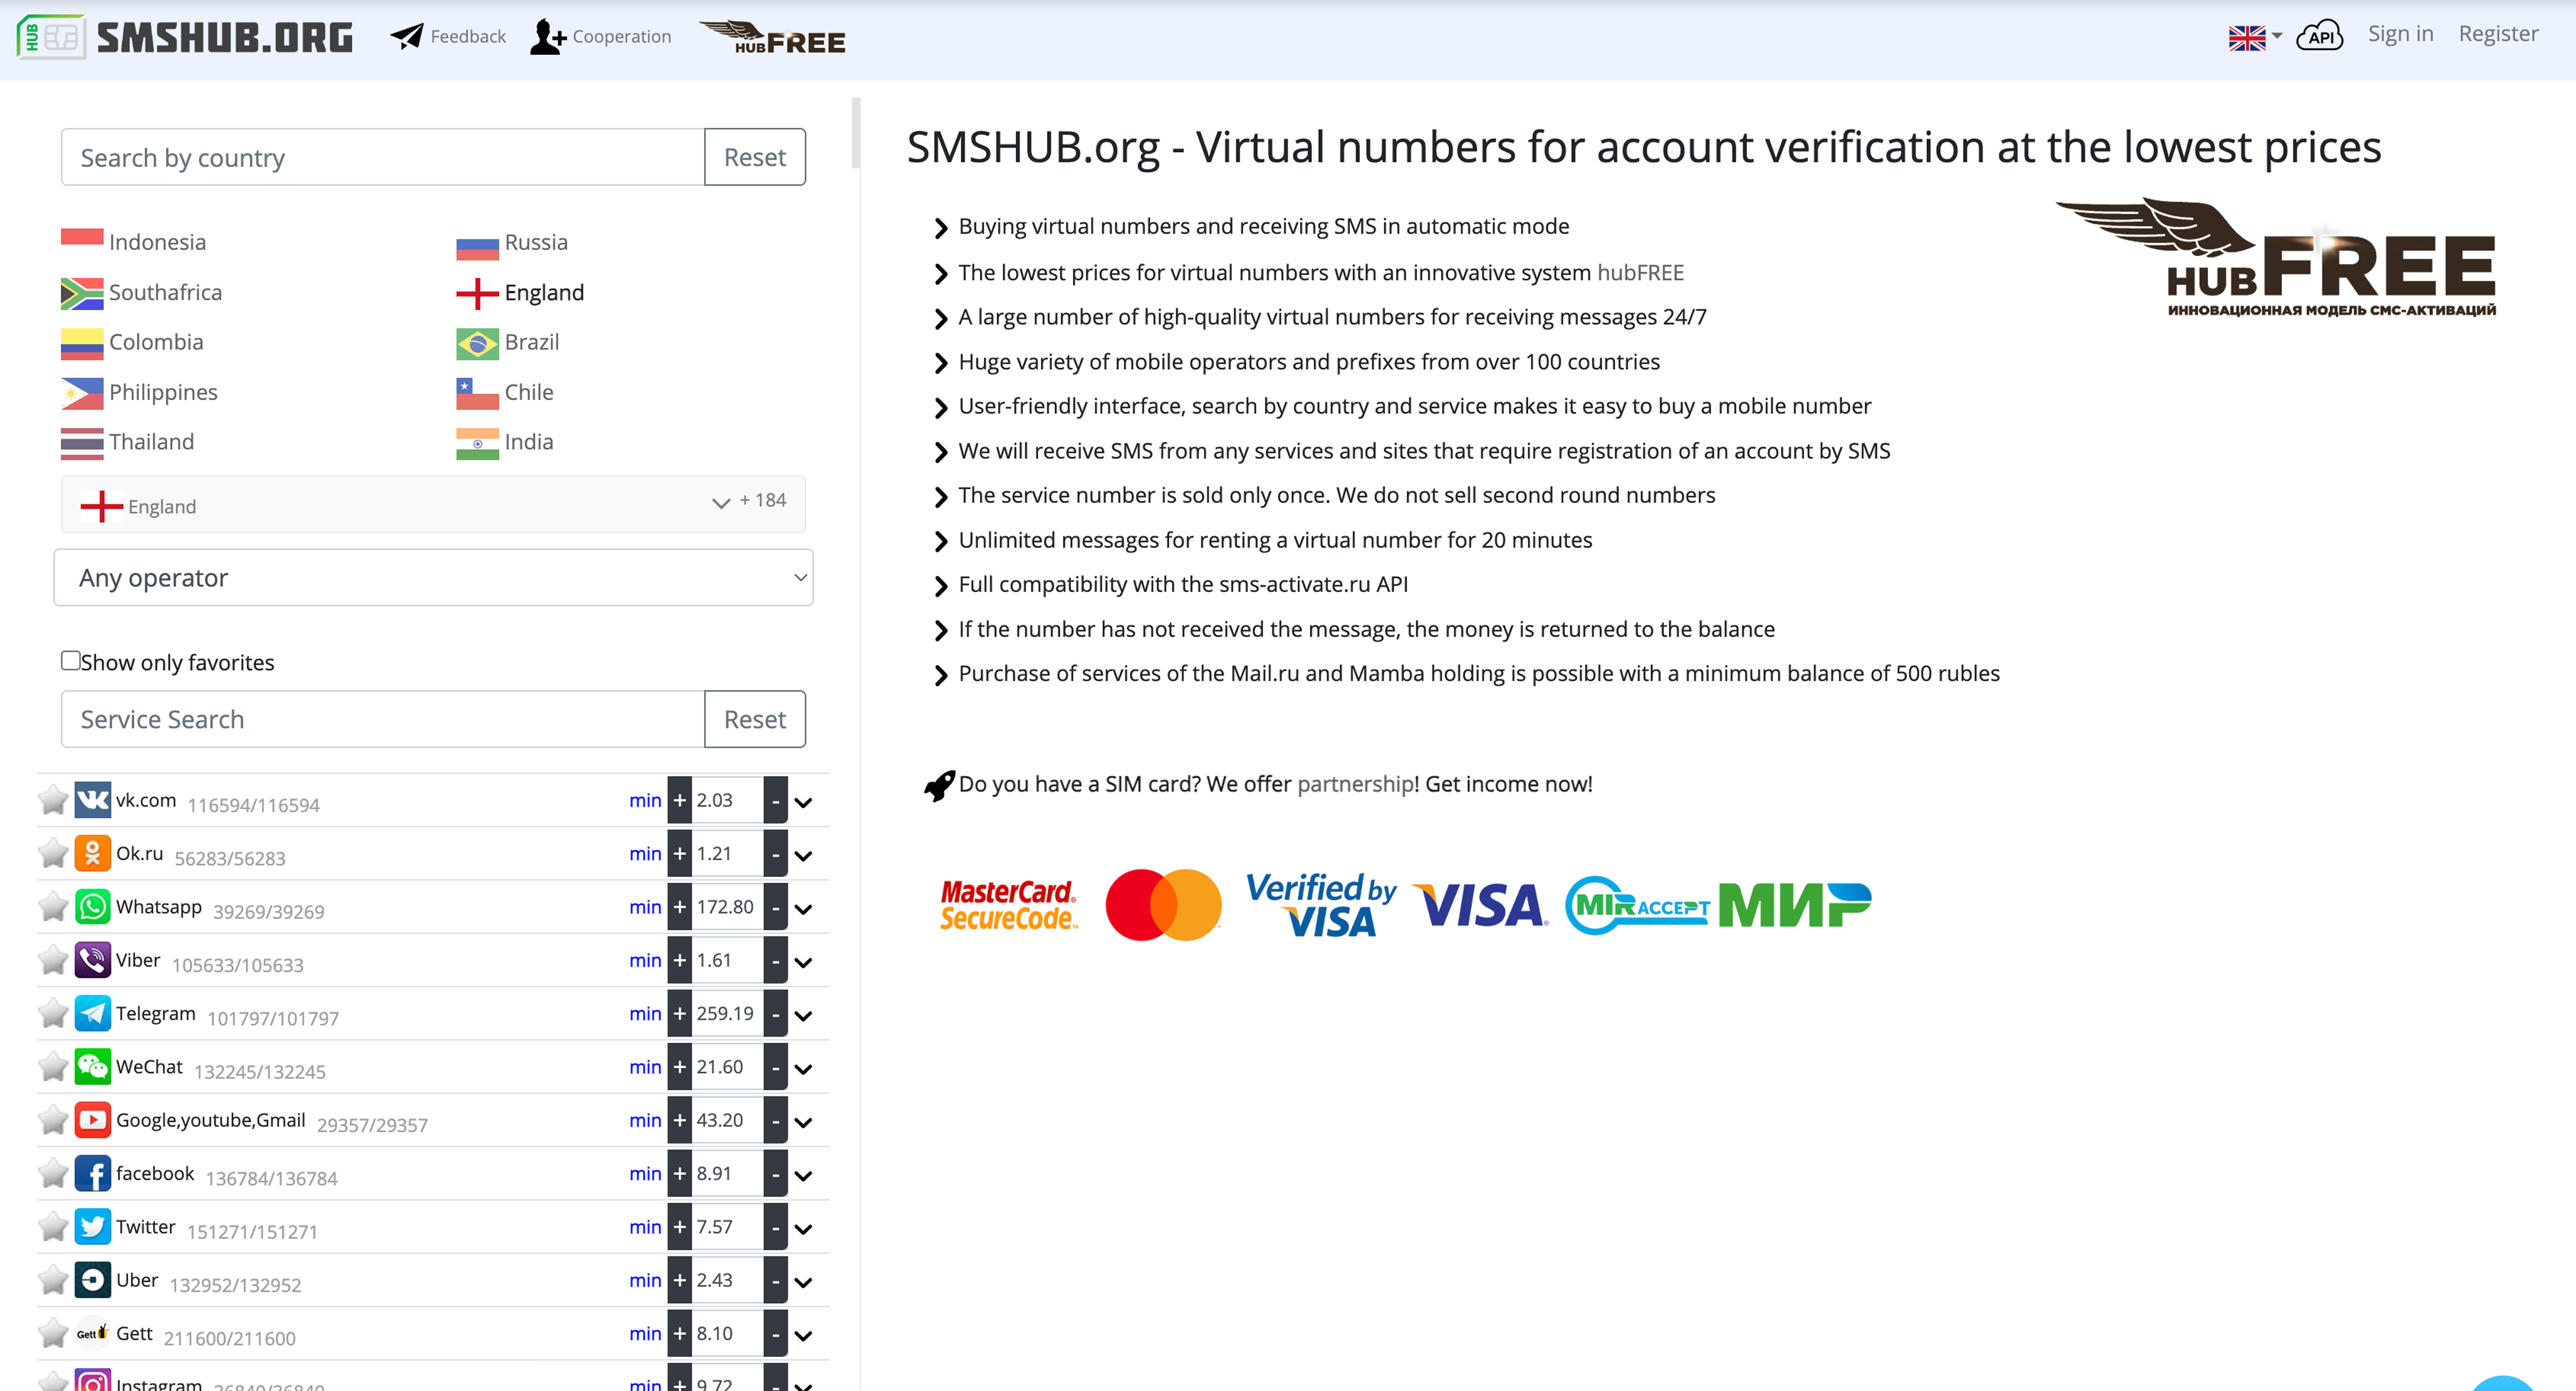
Task: Expand the Whatsapp row chevron
Action: click(803, 910)
